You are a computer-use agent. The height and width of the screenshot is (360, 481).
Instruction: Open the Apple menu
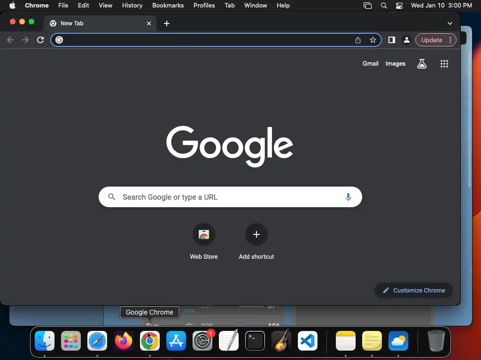(12, 6)
